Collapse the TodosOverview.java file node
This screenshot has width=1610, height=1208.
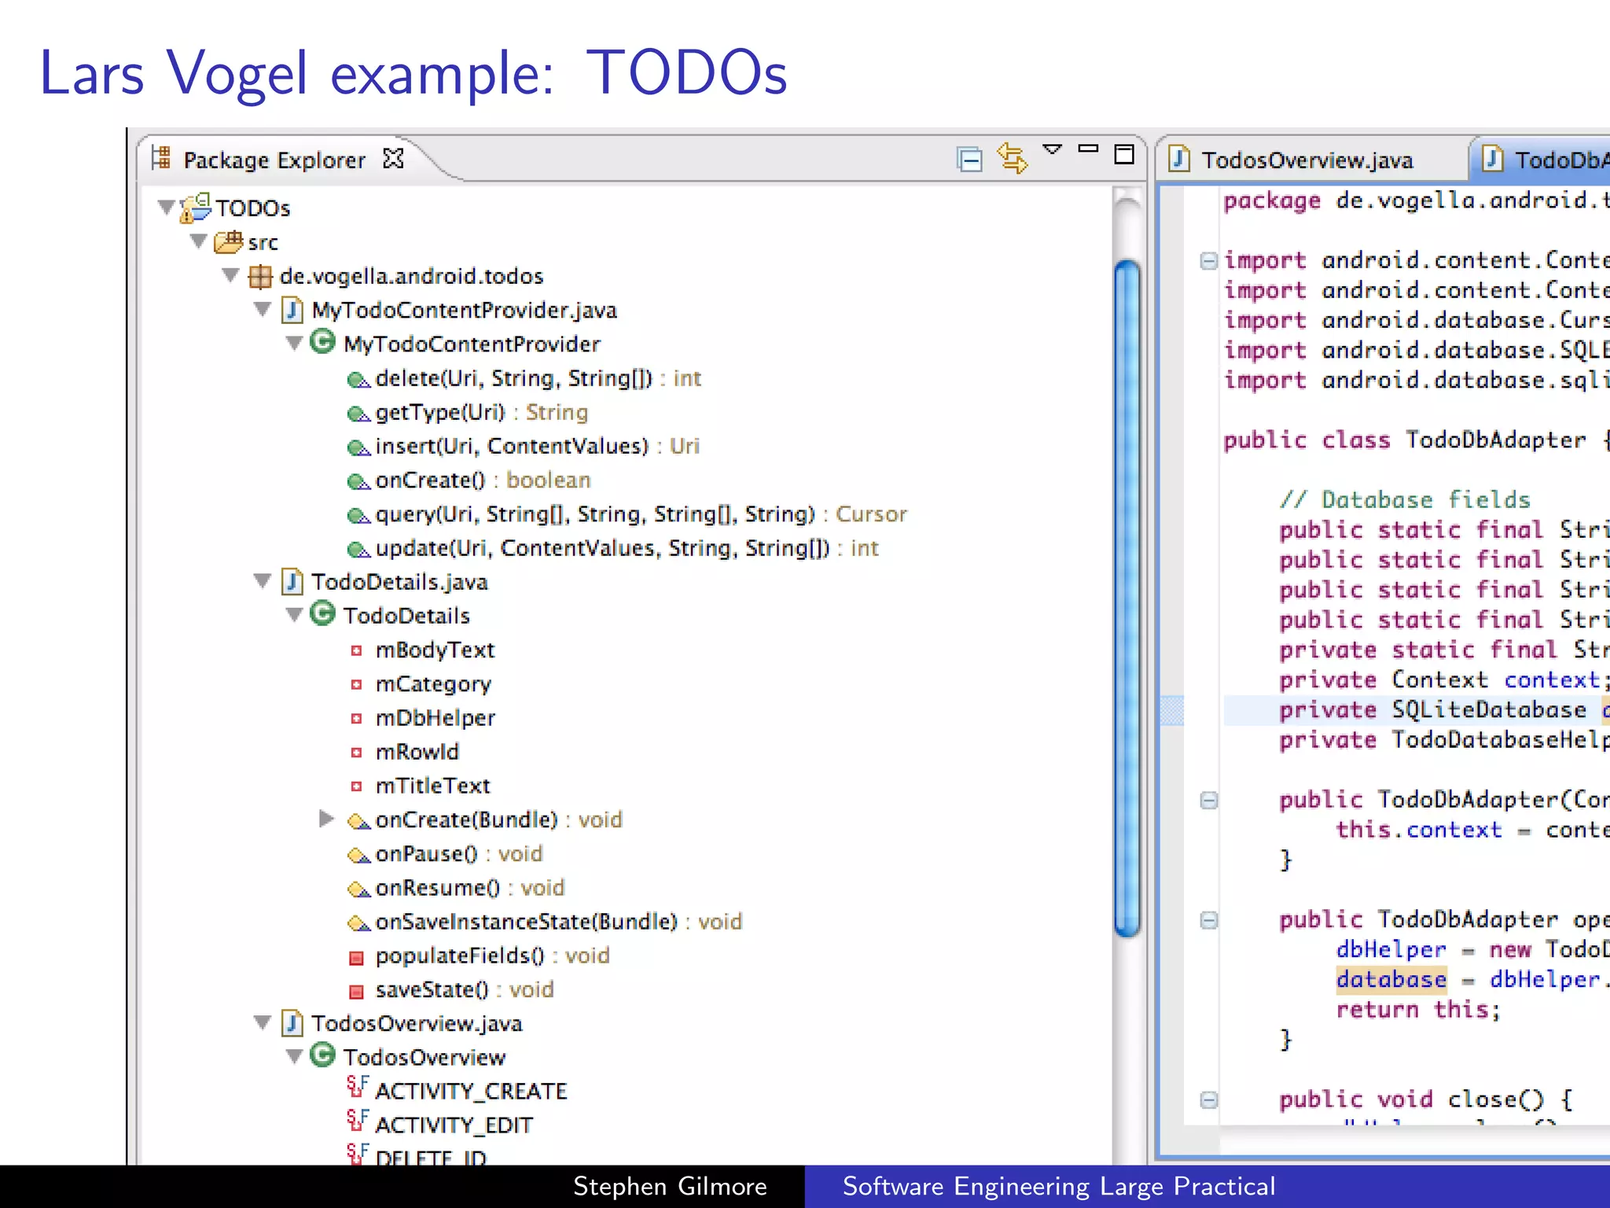pos(263,1022)
